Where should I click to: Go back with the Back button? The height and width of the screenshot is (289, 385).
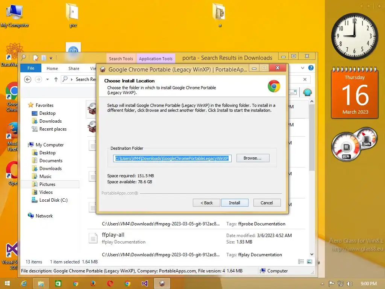pyautogui.click(x=206, y=203)
